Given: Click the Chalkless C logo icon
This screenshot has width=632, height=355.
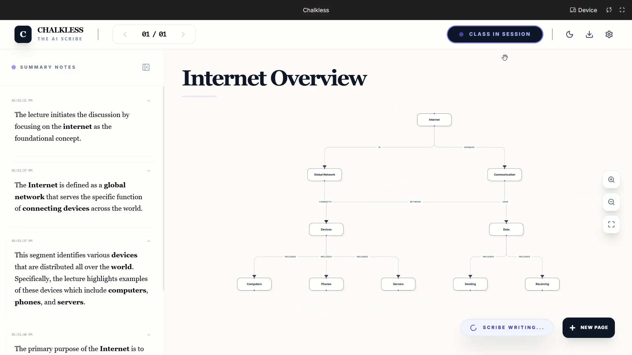Looking at the screenshot, I should tap(23, 34).
